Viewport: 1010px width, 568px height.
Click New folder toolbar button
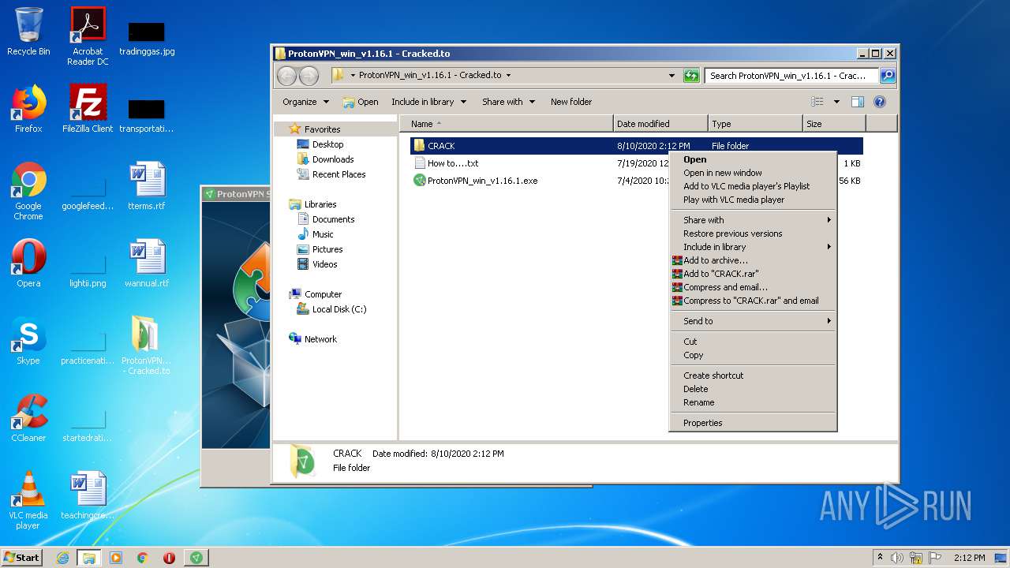tap(571, 102)
